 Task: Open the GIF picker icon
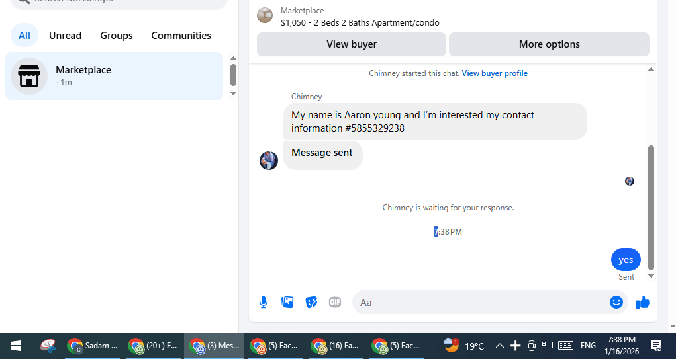(335, 302)
